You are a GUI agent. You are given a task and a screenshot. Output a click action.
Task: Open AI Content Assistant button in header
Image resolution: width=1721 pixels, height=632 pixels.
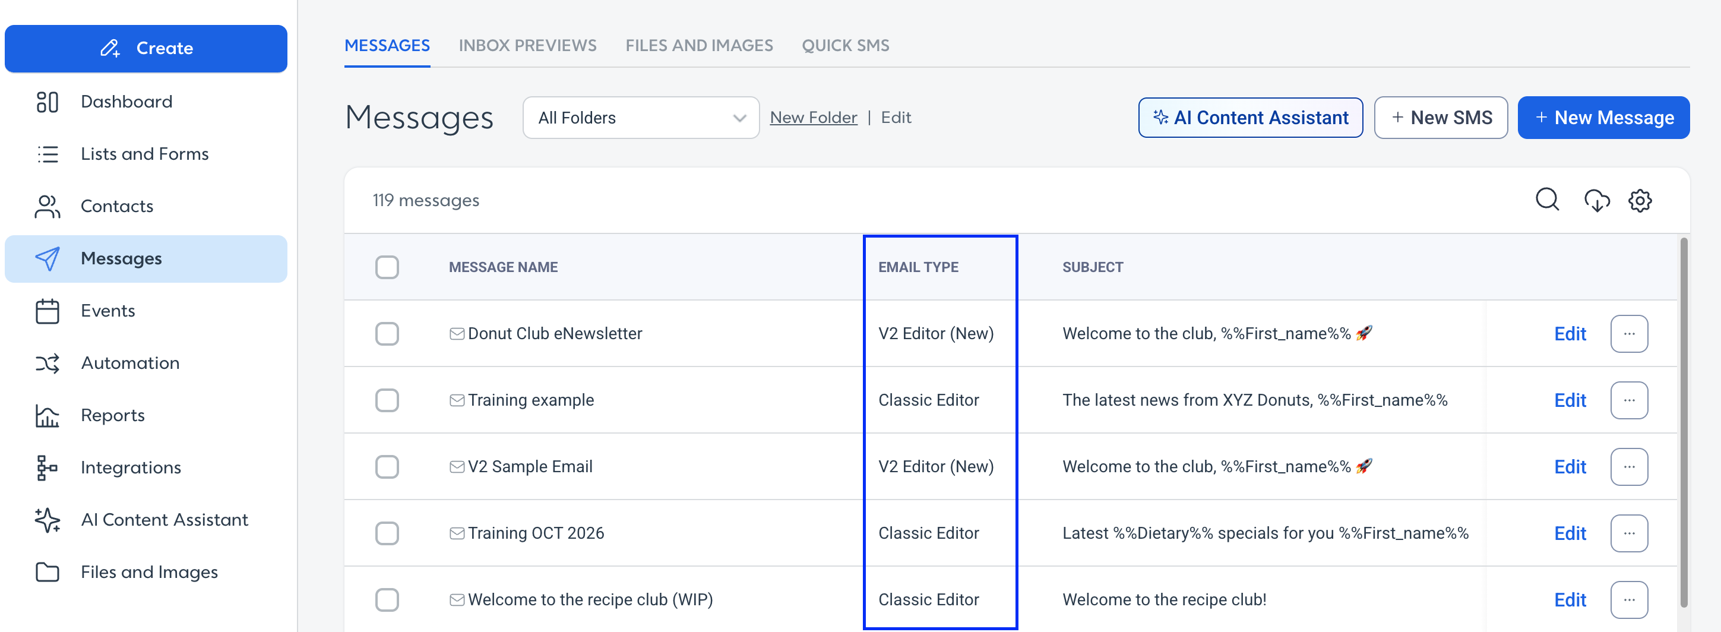click(1250, 118)
